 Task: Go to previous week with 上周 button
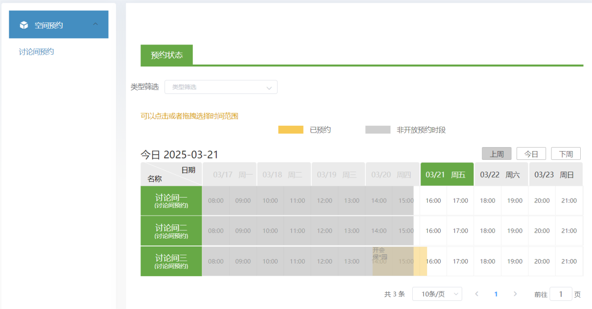pos(497,154)
